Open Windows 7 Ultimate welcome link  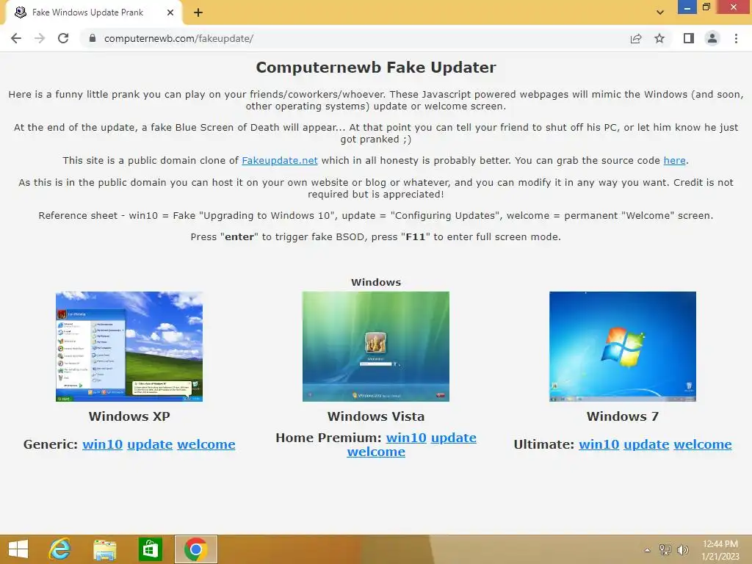703,444
